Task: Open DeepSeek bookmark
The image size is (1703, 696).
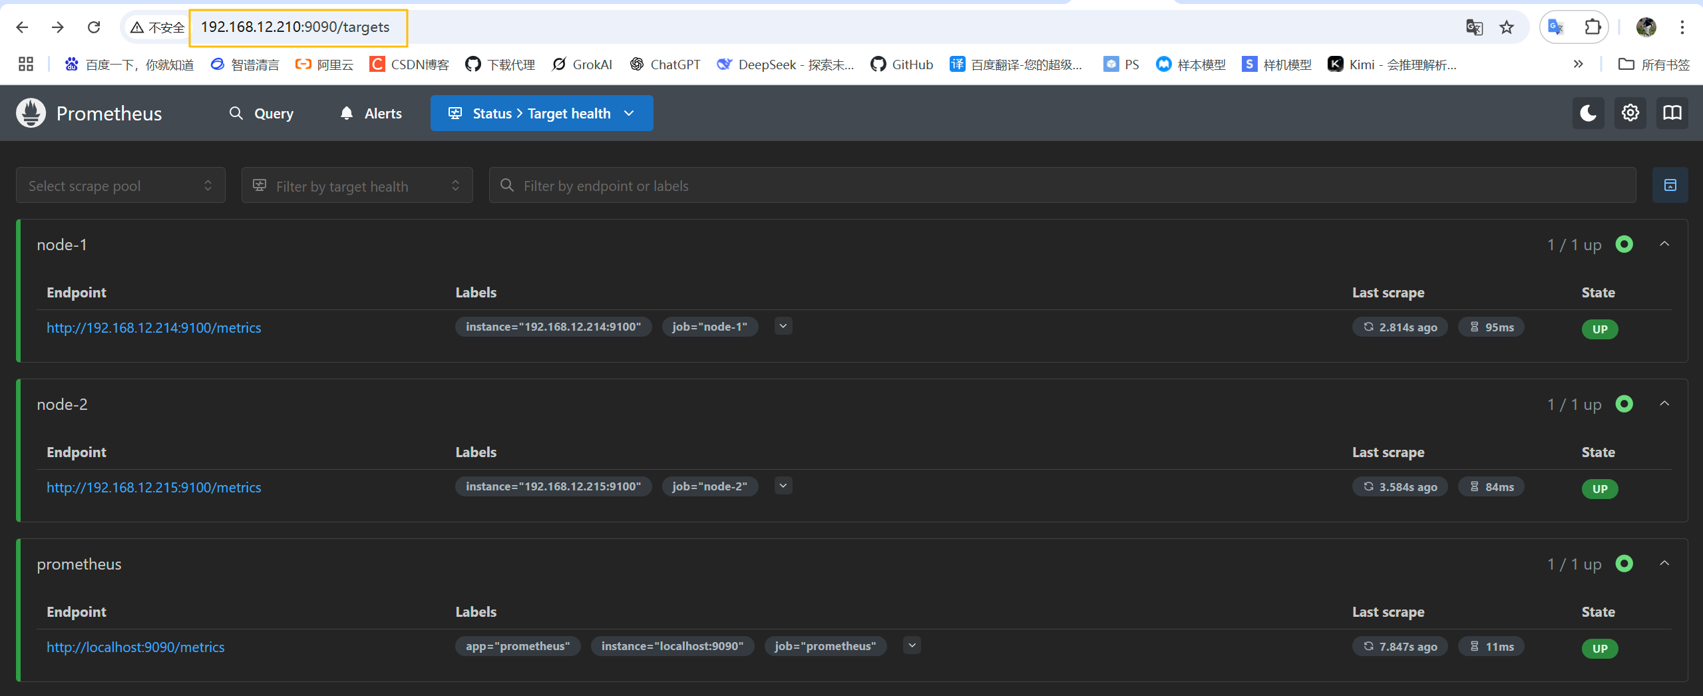Action: [x=786, y=65]
